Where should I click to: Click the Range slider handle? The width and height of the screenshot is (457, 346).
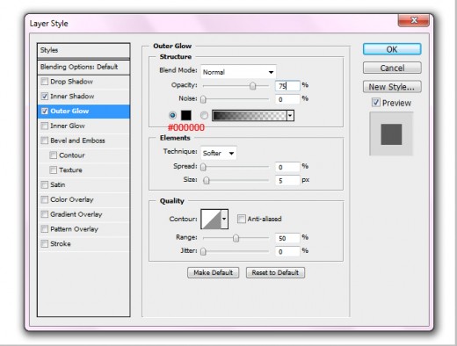(x=236, y=238)
